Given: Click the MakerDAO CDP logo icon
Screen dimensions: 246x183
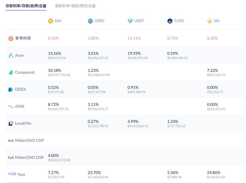Looking at the screenshot, I should coord(11,141).
